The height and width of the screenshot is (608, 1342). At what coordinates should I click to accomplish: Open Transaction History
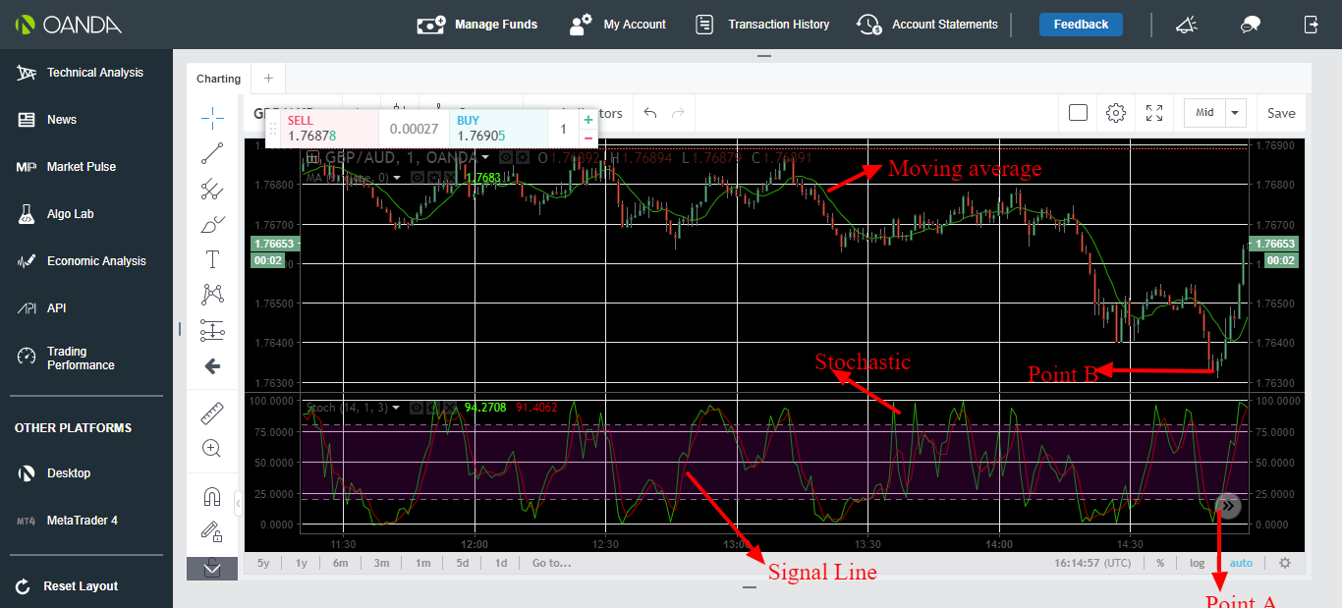[762, 25]
